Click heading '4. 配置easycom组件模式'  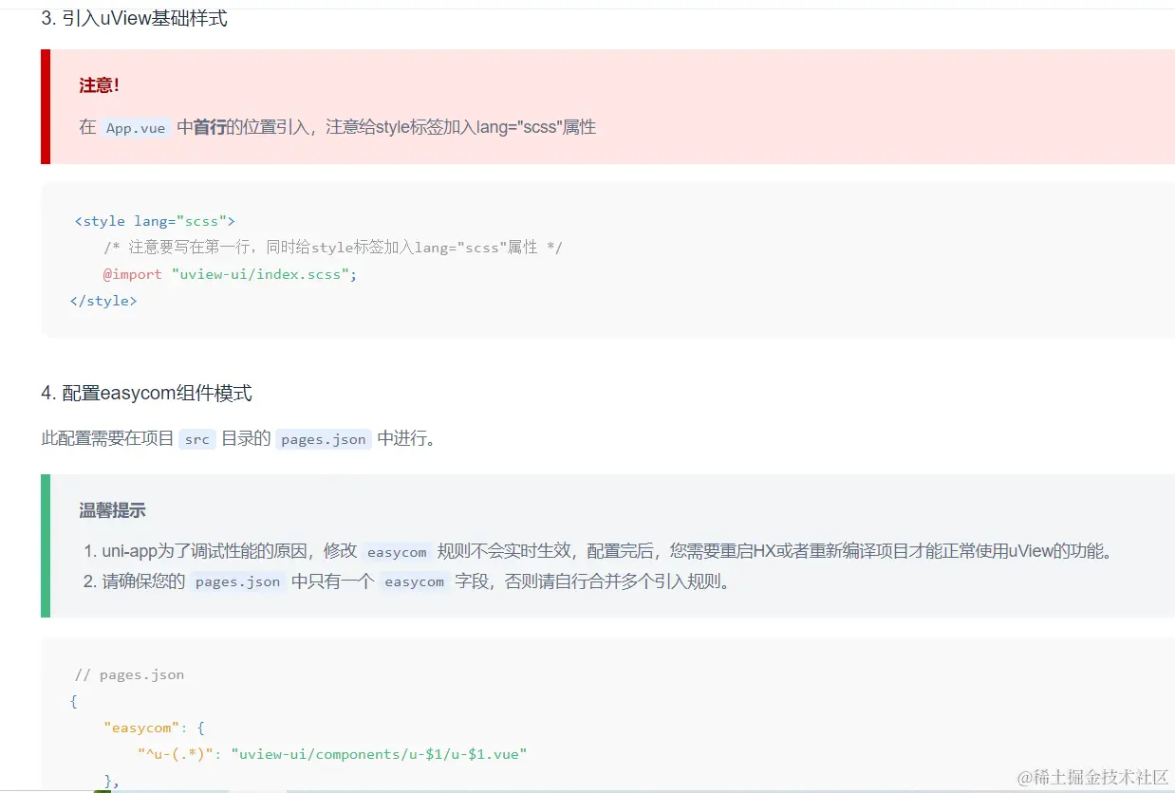[x=146, y=393]
